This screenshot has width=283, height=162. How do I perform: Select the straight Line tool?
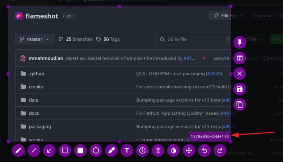point(34,150)
